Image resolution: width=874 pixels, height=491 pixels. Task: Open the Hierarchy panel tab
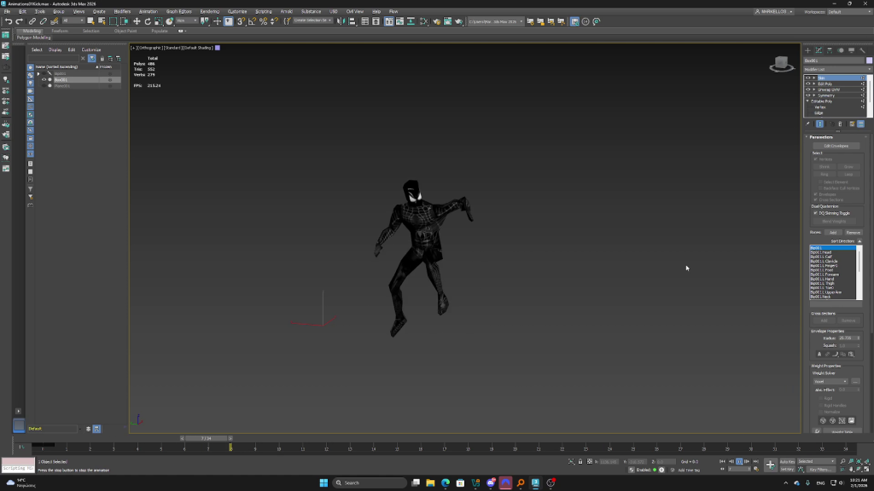point(830,50)
